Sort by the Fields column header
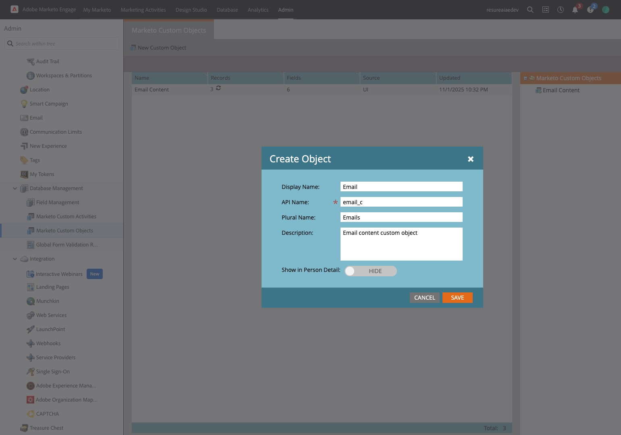This screenshot has width=621, height=435. [322, 78]
